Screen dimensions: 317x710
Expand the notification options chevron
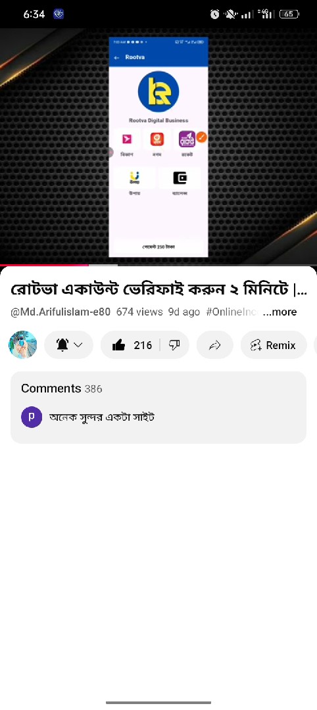pos(78,346)
